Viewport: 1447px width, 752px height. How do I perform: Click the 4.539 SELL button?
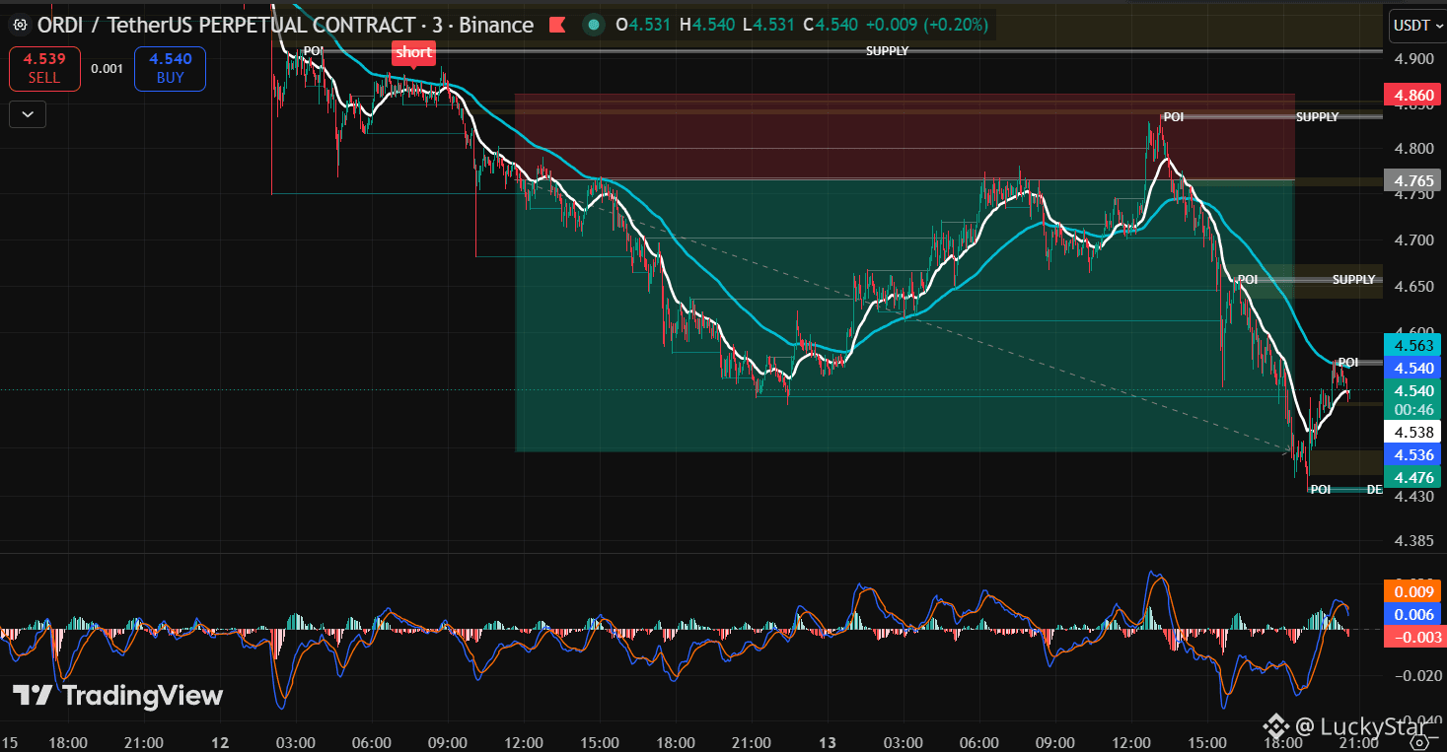[44, 69]
